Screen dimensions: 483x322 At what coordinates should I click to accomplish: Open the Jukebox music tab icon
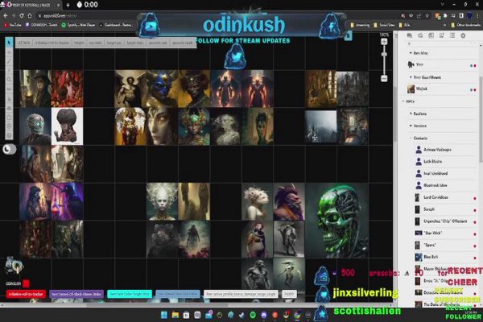441,35
